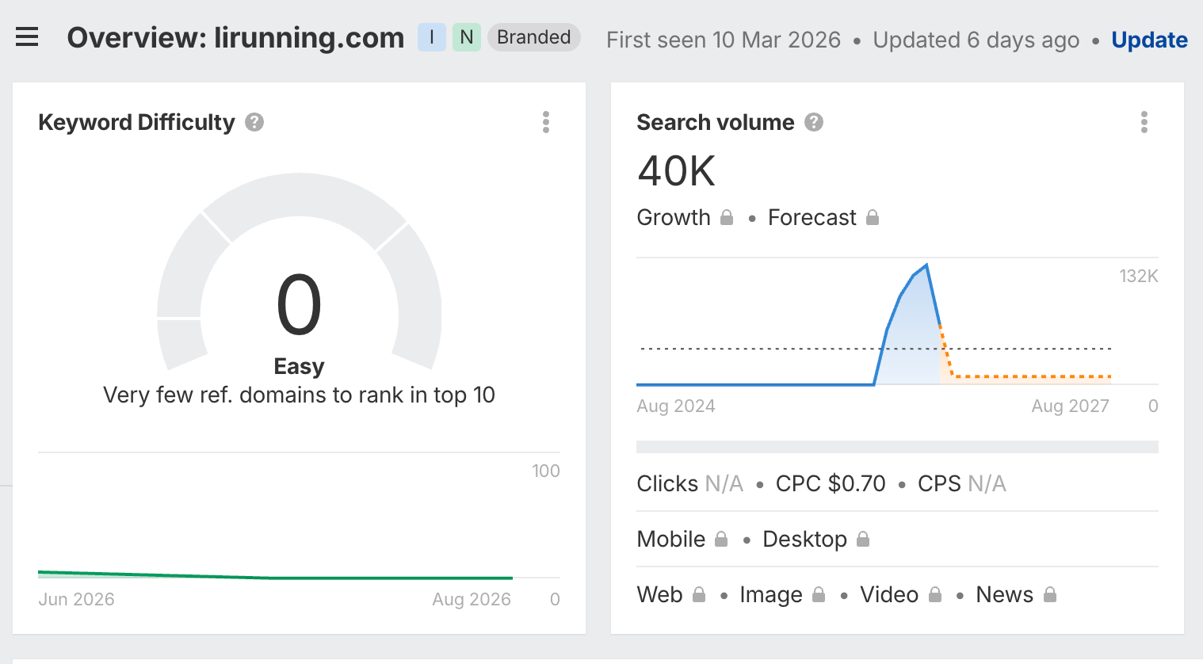Click the 'Easy' difficulty label
The height and width of the screenshot is (664, 1203).
(x=299, y=366)
